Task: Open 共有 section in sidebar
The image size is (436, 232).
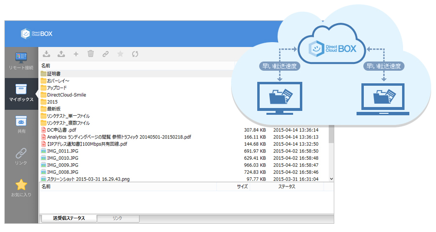Action: (x=21, y=125)
